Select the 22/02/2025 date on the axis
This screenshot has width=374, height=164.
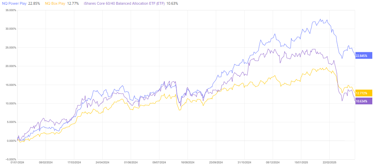point(329,162)
